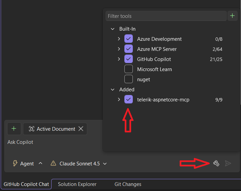The image size is (241, 191).
Task: Select the Azure Development label
Action: [159, 39]
